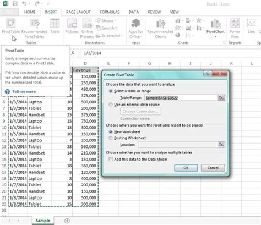Click cell with revenue 560,000
Viewport: 261px width, 225px height.
[85, 147]
